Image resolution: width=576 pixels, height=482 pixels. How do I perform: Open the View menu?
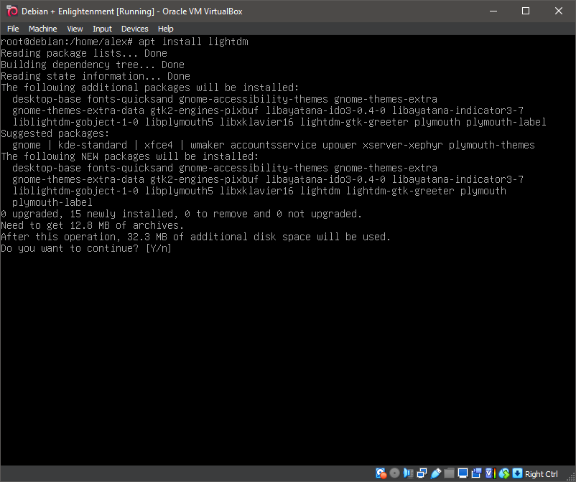(x=75, y=29)
